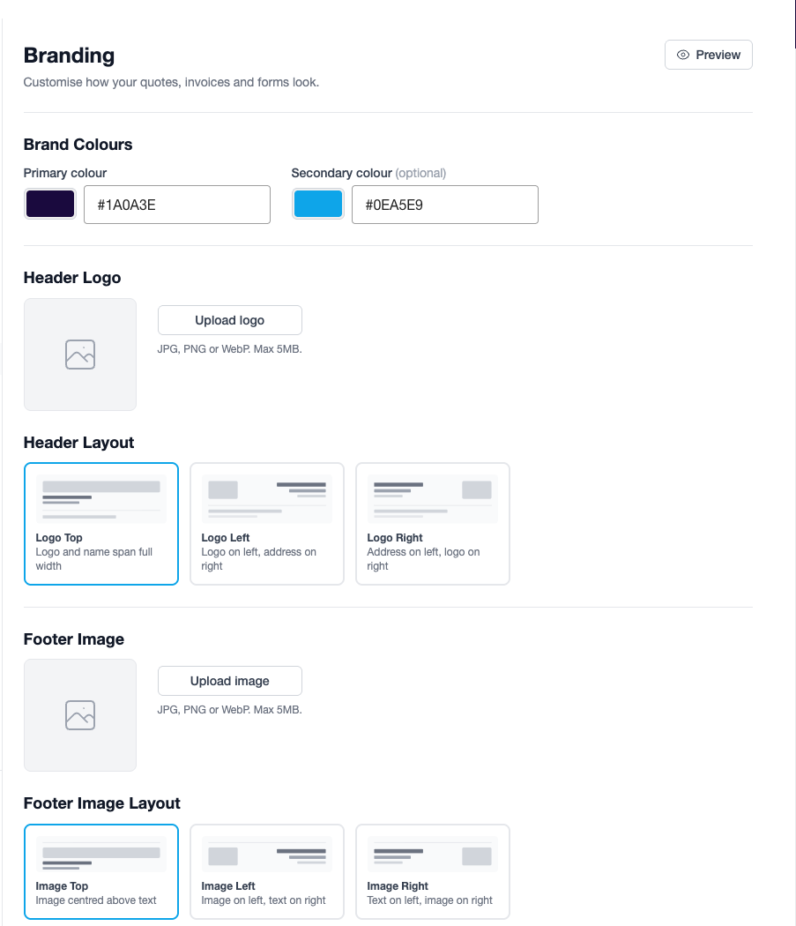The width and height of the screenshot is (796, 926).
Task: Open the Preview button
Action: [x=709, y=55]
